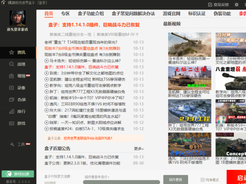246x184 pixels.
Task: Click the player avatar portrait
Action: [18, 18]
